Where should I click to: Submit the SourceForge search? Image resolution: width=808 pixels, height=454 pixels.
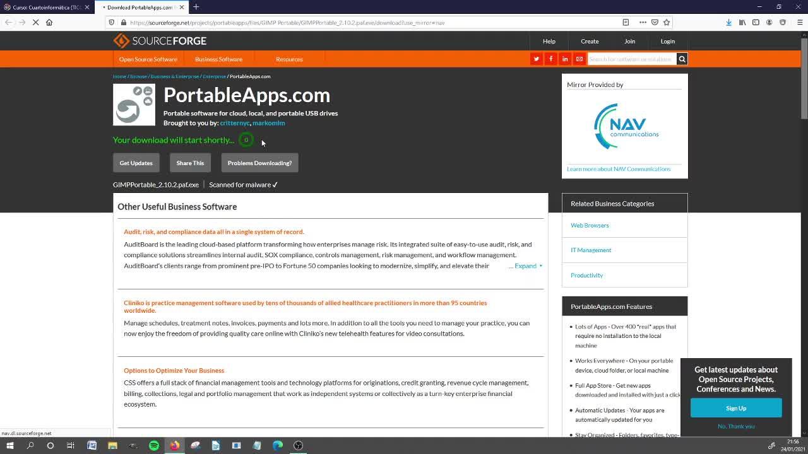coord(682,59)
